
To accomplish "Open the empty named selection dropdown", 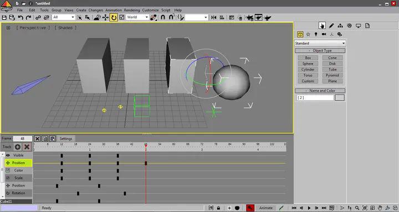I will 196,17.
